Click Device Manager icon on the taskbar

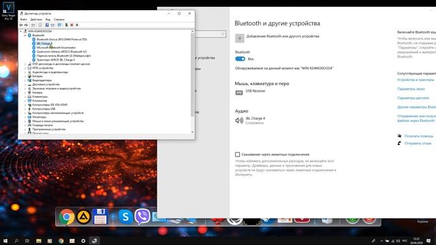(x=95, y=241)
